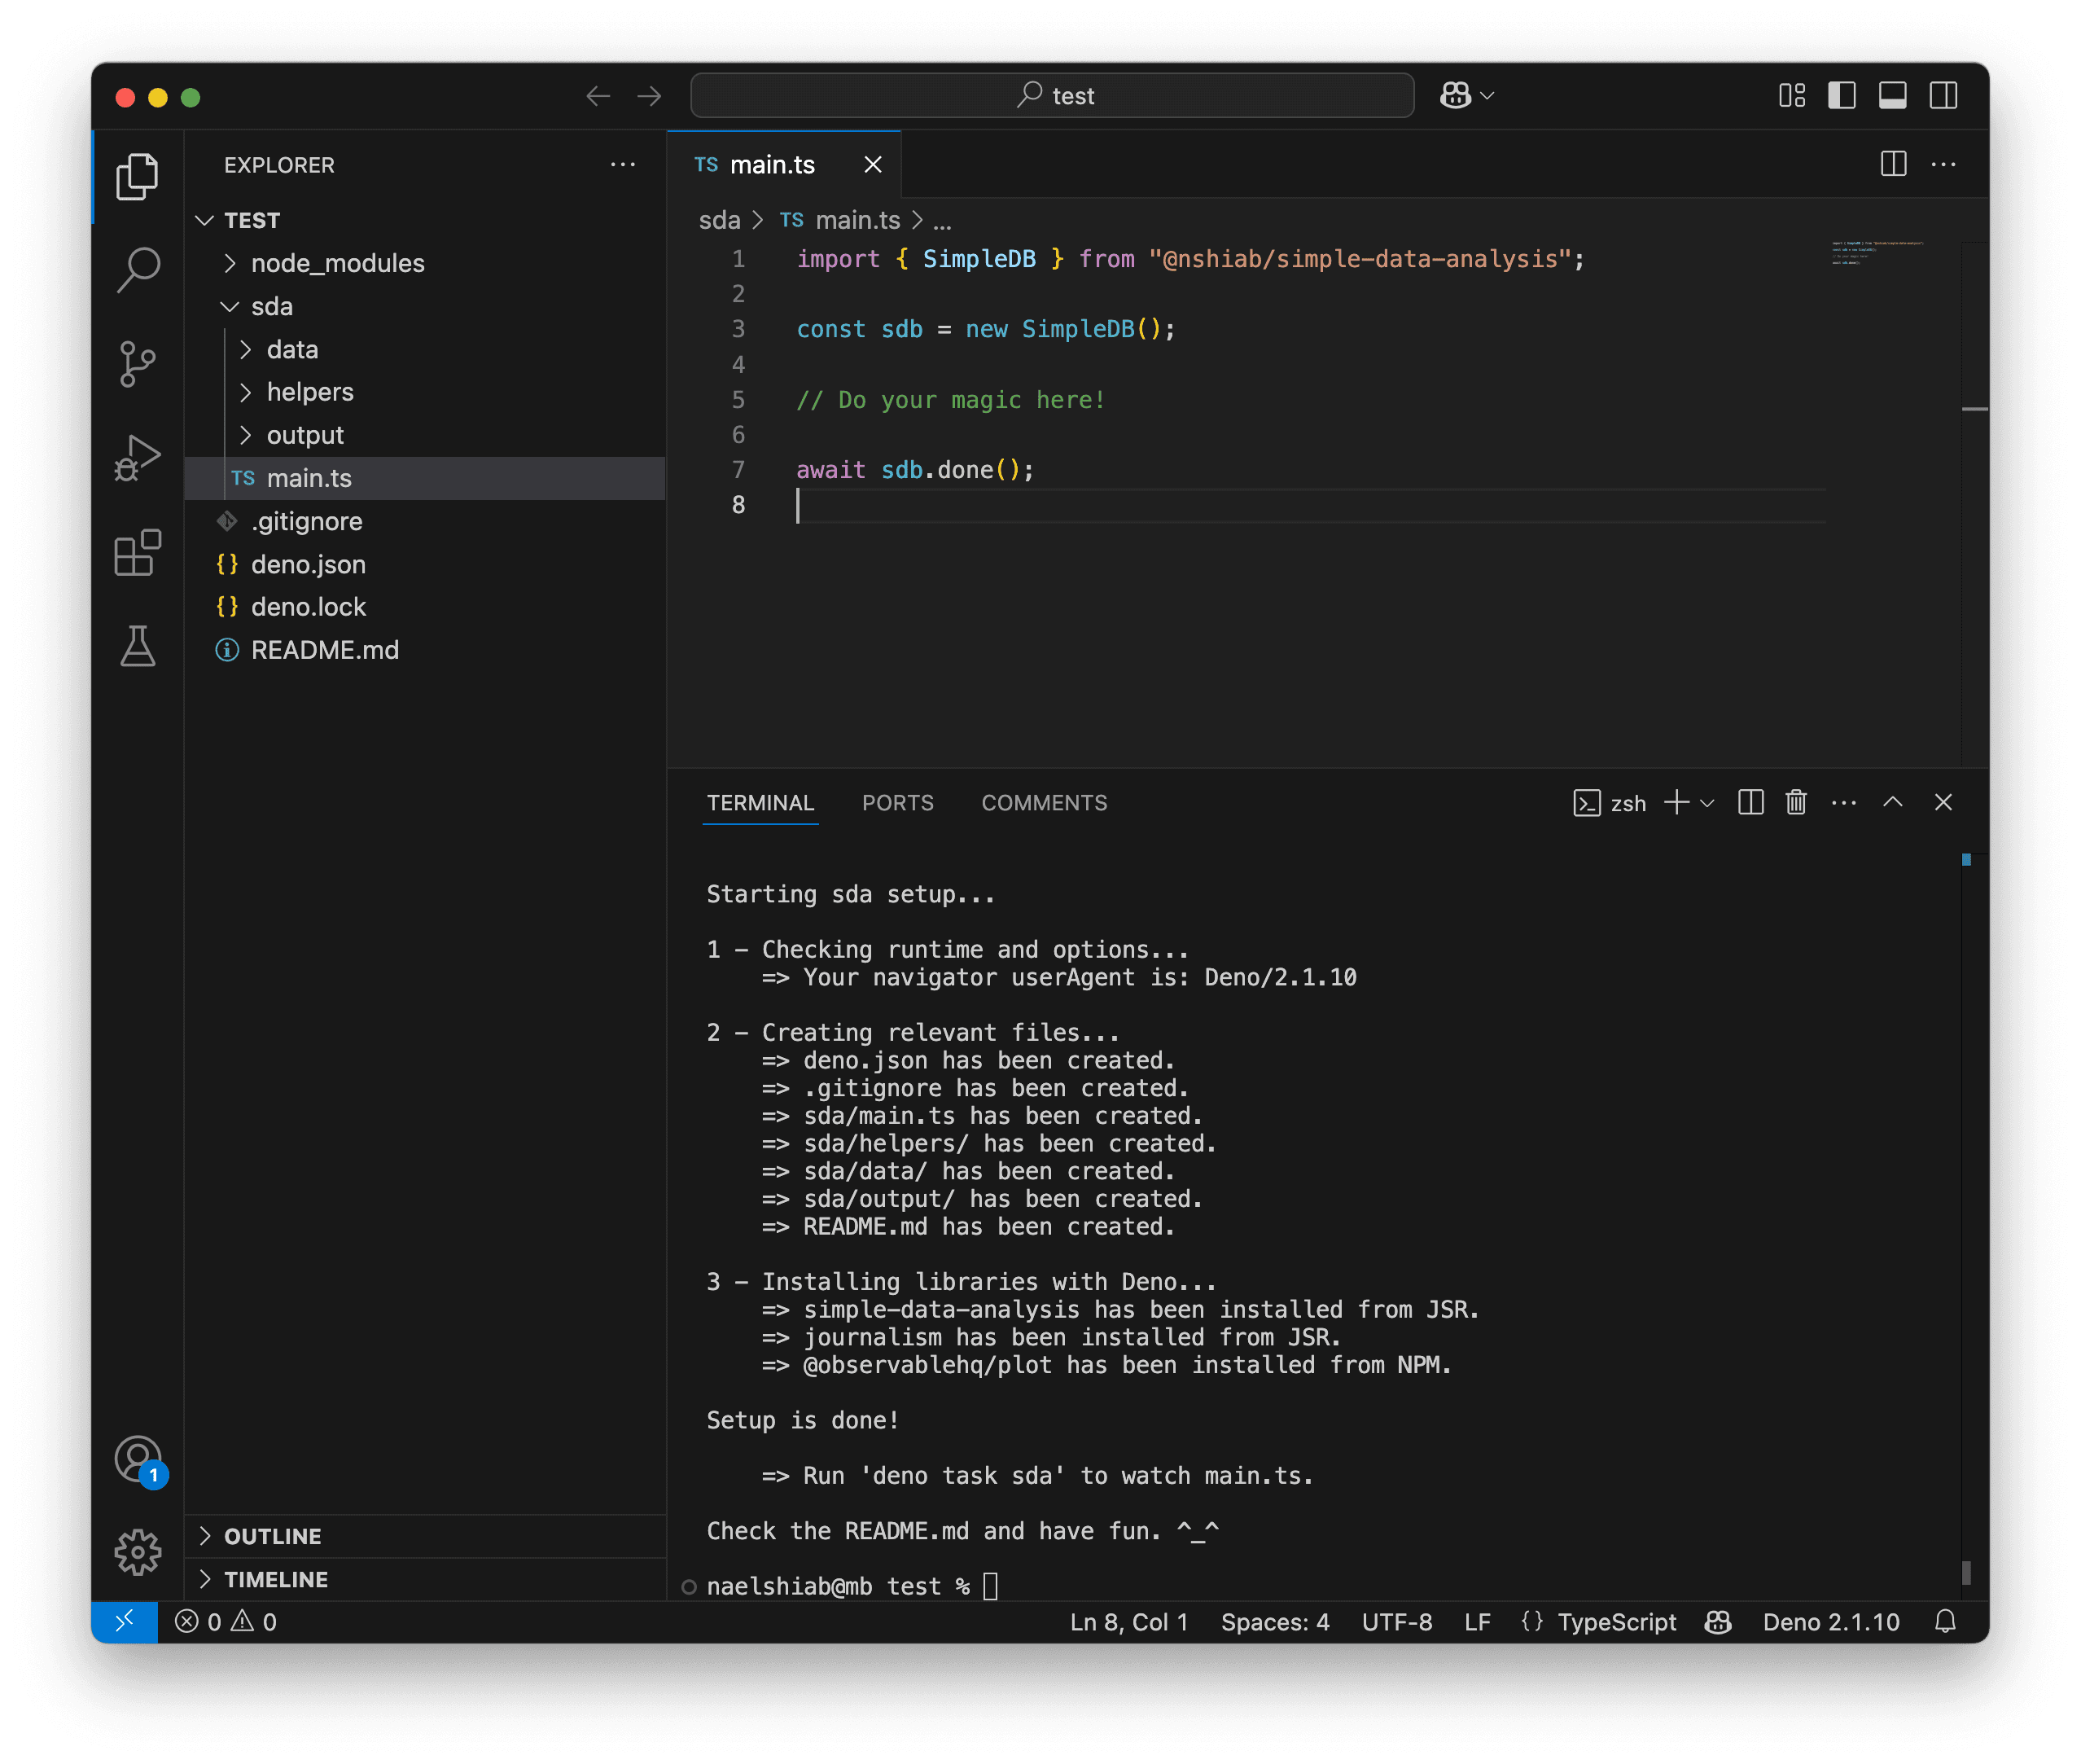Change indentation via Spaces: 4
The width and height of the screenshot is (2081, 1764).
click(x=1276, y=1622)
